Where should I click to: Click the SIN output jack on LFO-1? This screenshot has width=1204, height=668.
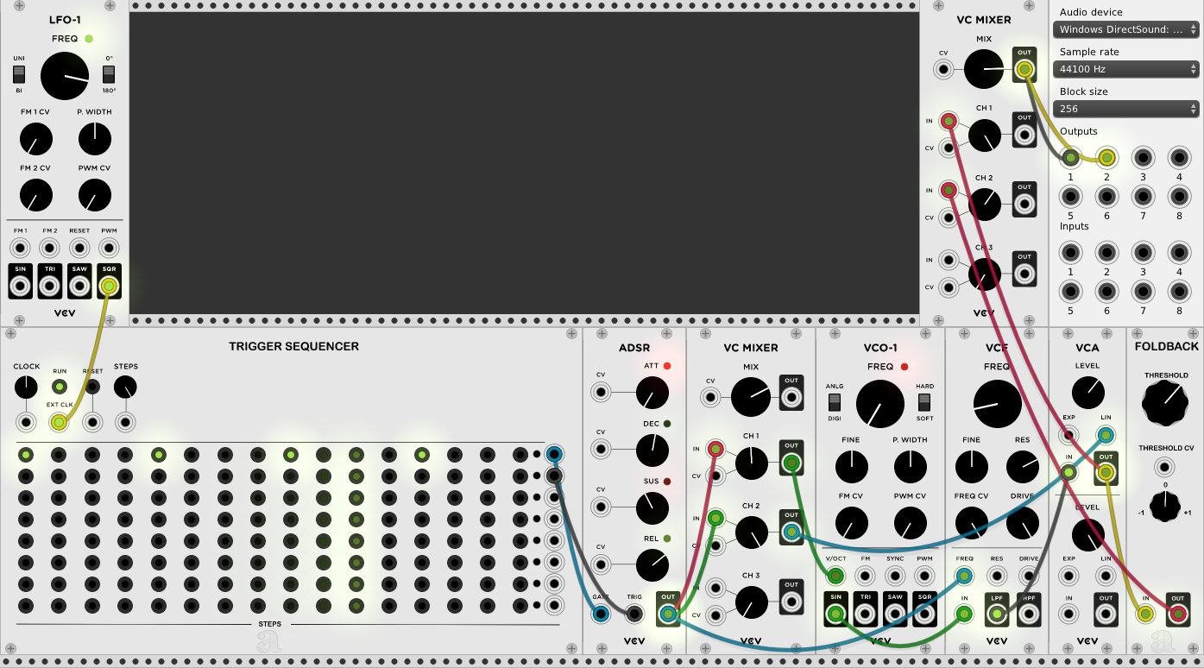click(x=20, y=285)
